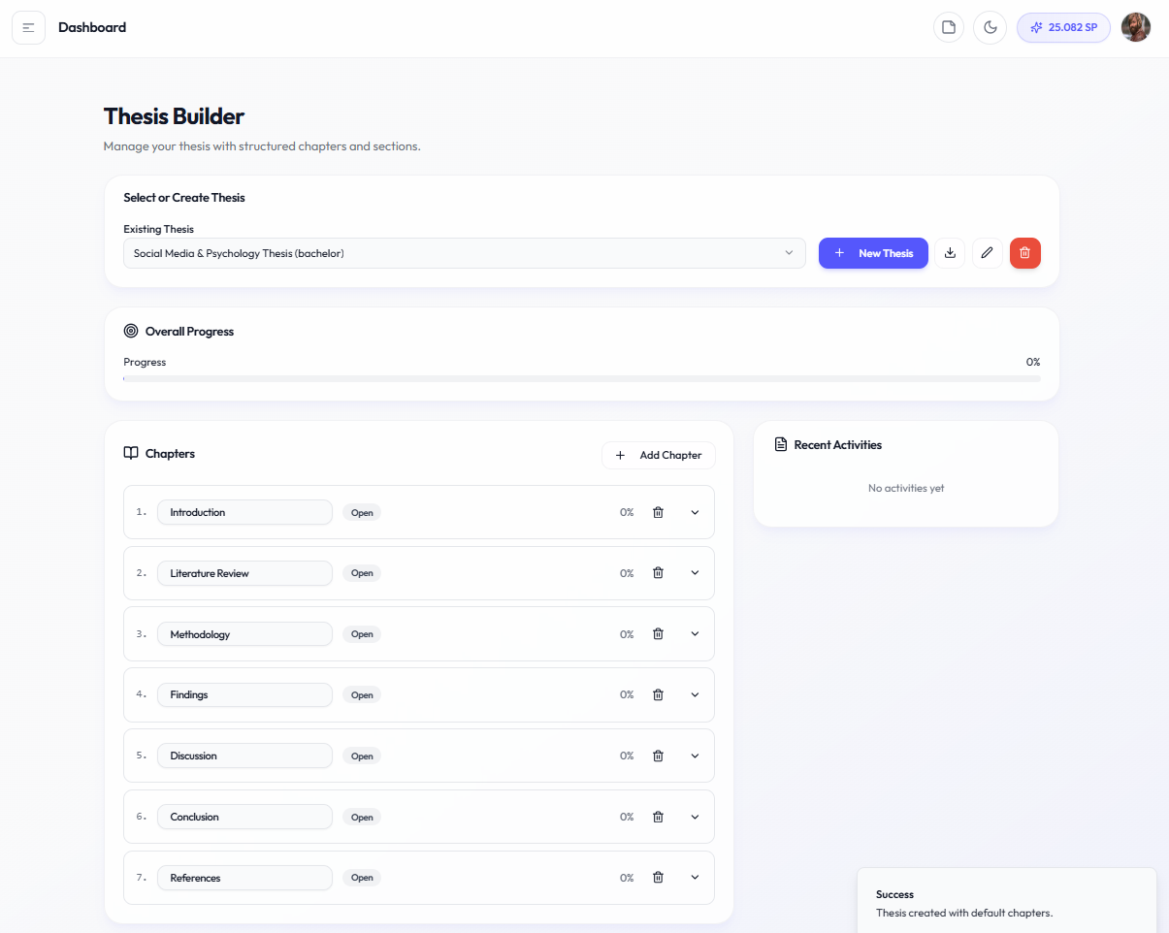The height and width of the screenshot is (933, 1169).
Task: Click the Findings chapter title field
Action: pos(244,694)
